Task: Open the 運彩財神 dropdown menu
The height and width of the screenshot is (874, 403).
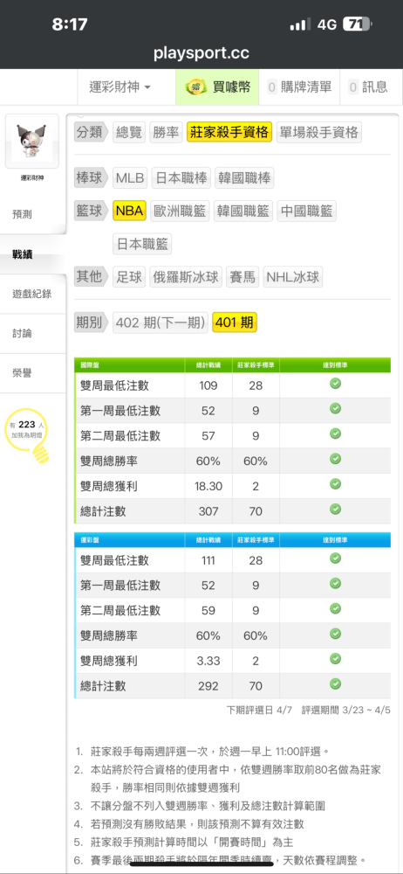Action: coord(120,87)
